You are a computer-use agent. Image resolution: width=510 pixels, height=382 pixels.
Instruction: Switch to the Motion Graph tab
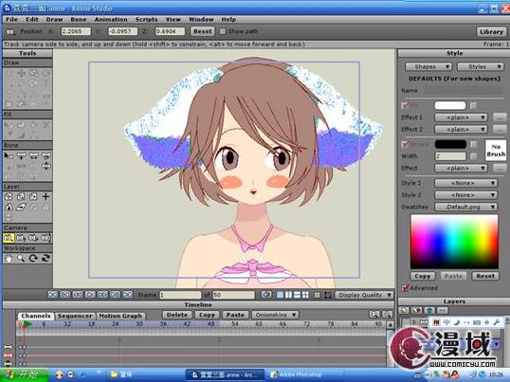tap(120, 316)
